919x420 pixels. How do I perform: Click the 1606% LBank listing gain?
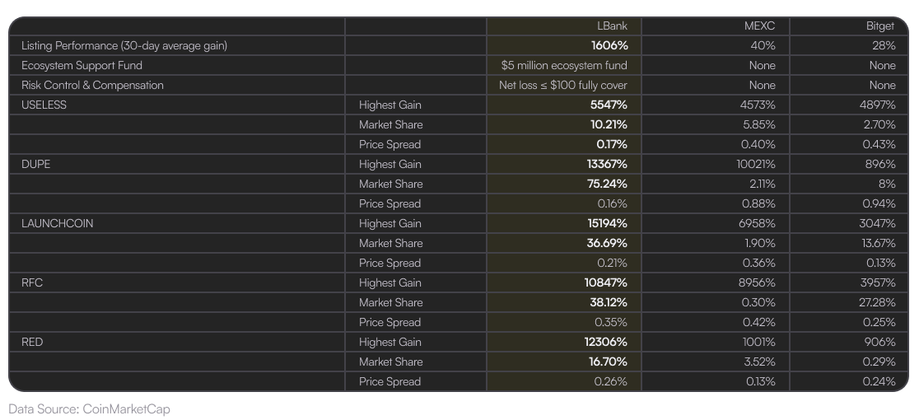tap(609, 45)
